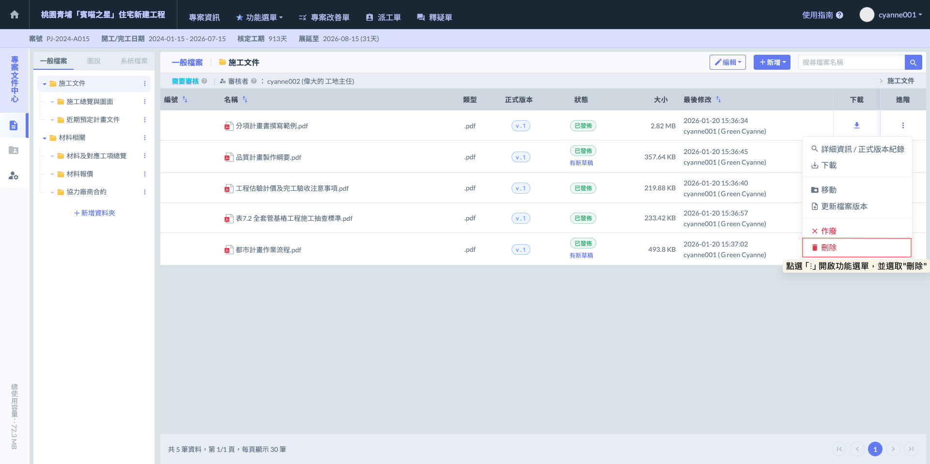The height and width of the screenshot is (464, 930).
Task: Click the help icon beside 使用指南
Action: click(x=839, y=15)
